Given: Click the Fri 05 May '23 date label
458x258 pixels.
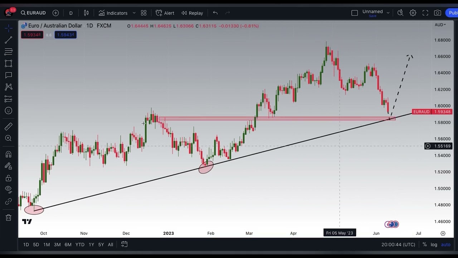Looking at the screenshot, I should point(340,233).
